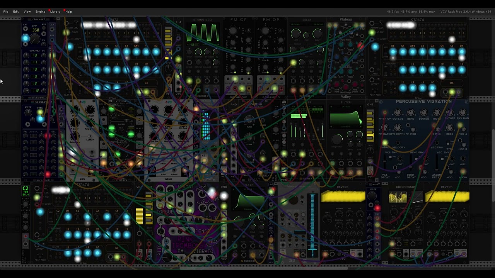Click the D3 step knob in top-left Strata
The width and height of the screenshot is (495, 278).
click(x=155, y=52)
